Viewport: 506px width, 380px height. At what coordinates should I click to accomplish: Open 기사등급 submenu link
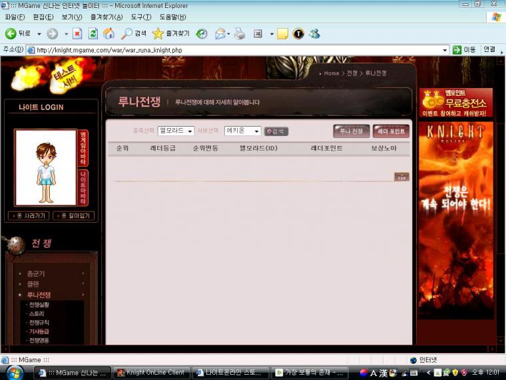(39, 331)
